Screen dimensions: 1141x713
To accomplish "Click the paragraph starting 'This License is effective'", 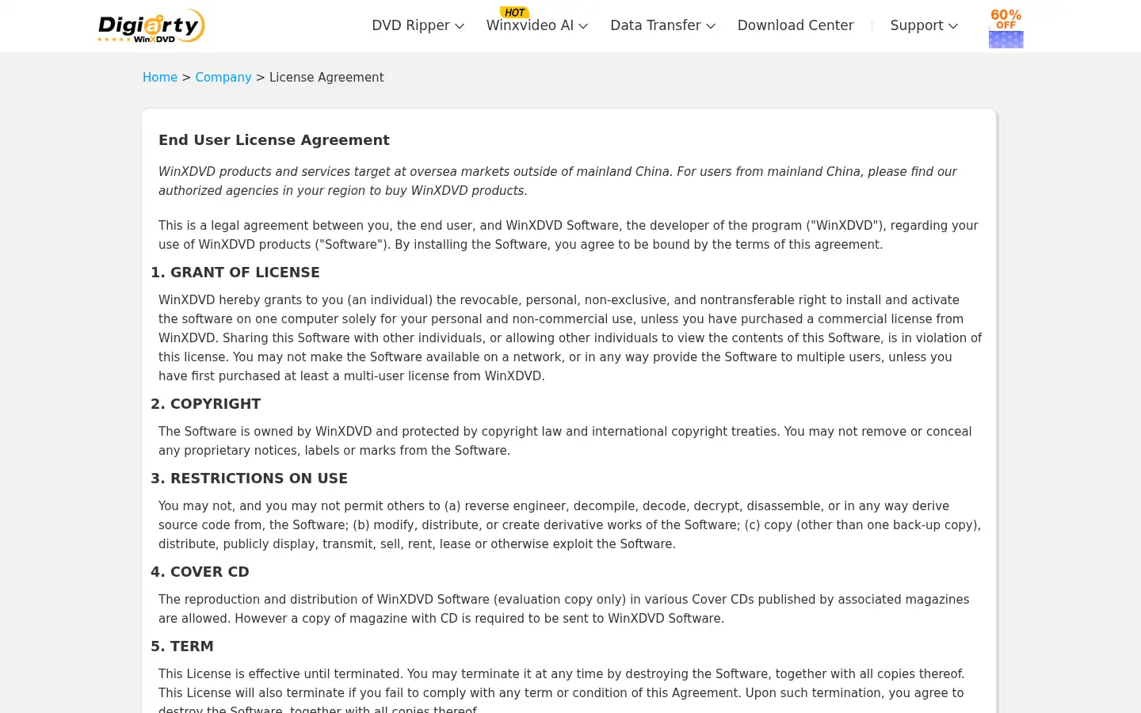I will (x=562, y=689).
